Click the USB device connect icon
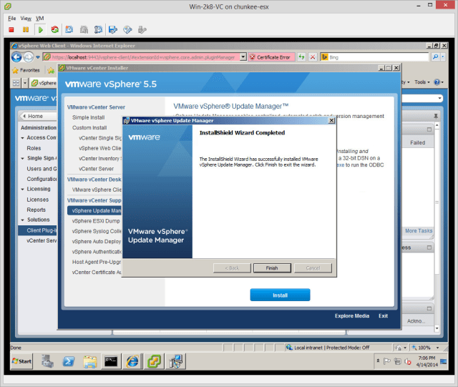 click(x=142, y=29)
